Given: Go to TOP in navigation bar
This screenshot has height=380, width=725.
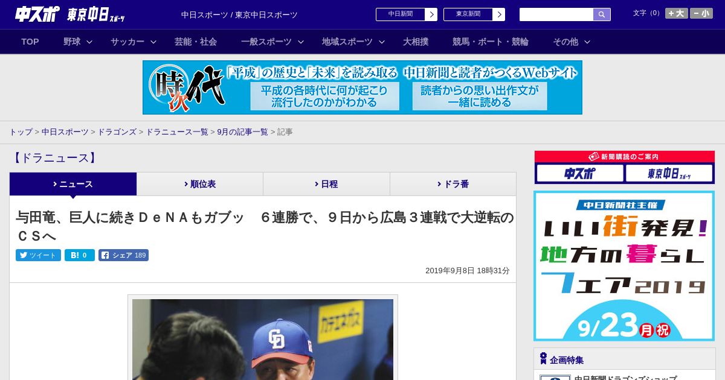Looking at the screenshot, I should (x=30, y=42).
